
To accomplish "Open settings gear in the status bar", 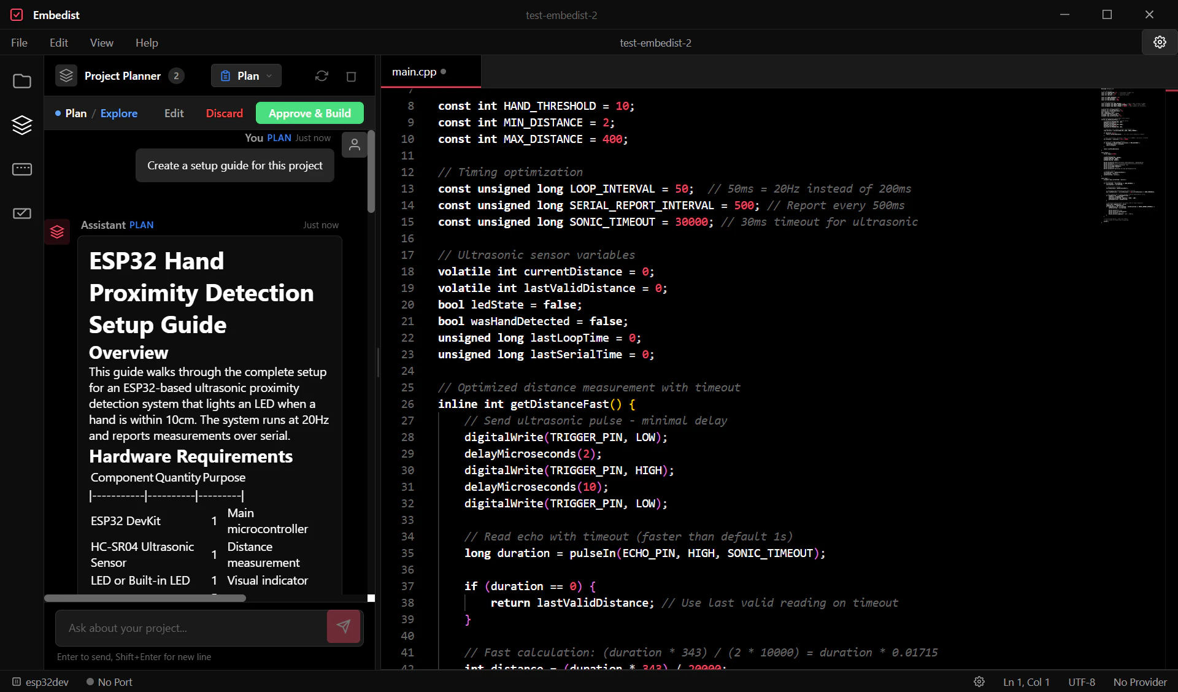I will [x=979, y=682].
